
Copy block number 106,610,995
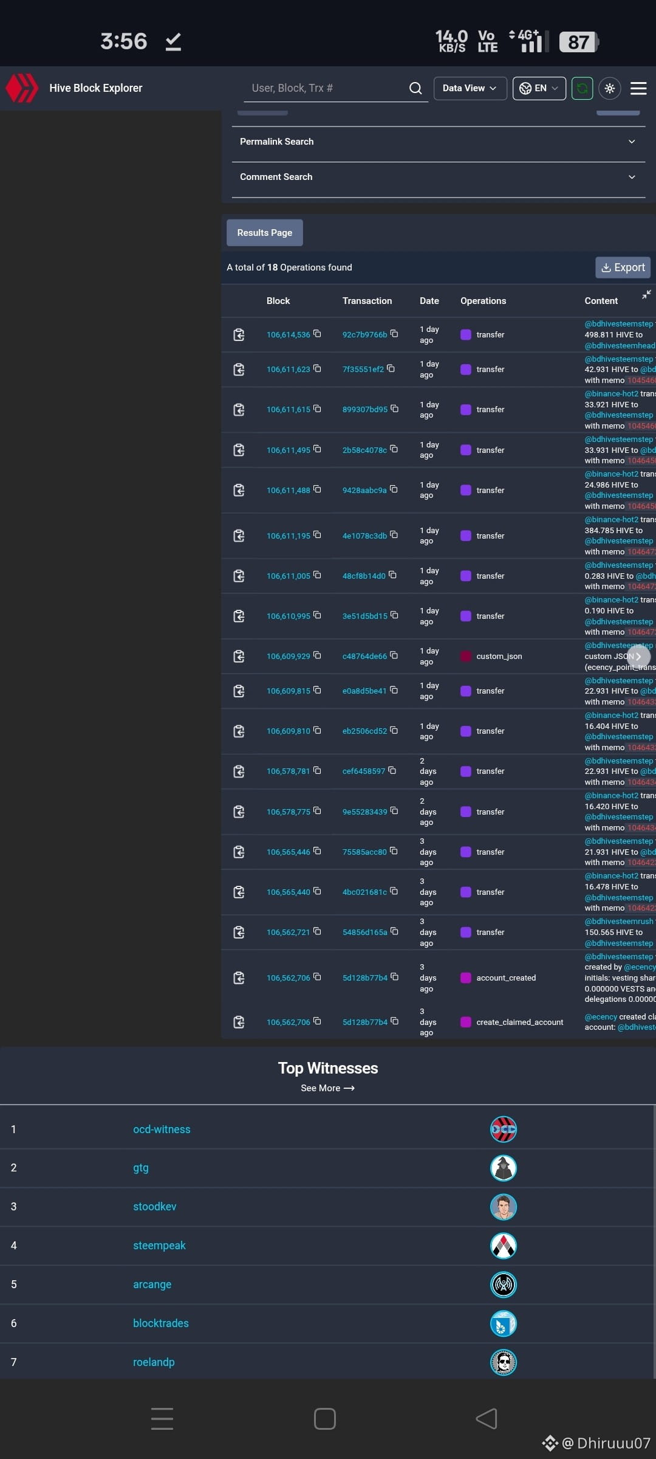point(317,615)
